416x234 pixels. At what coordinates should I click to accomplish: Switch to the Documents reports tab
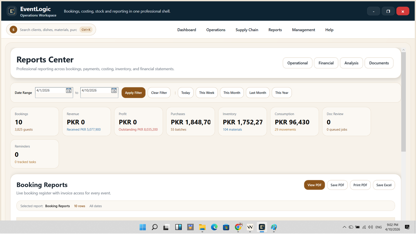point(379,63)
